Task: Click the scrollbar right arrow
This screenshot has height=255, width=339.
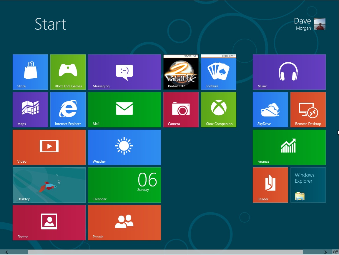Action: click(325, 252)
